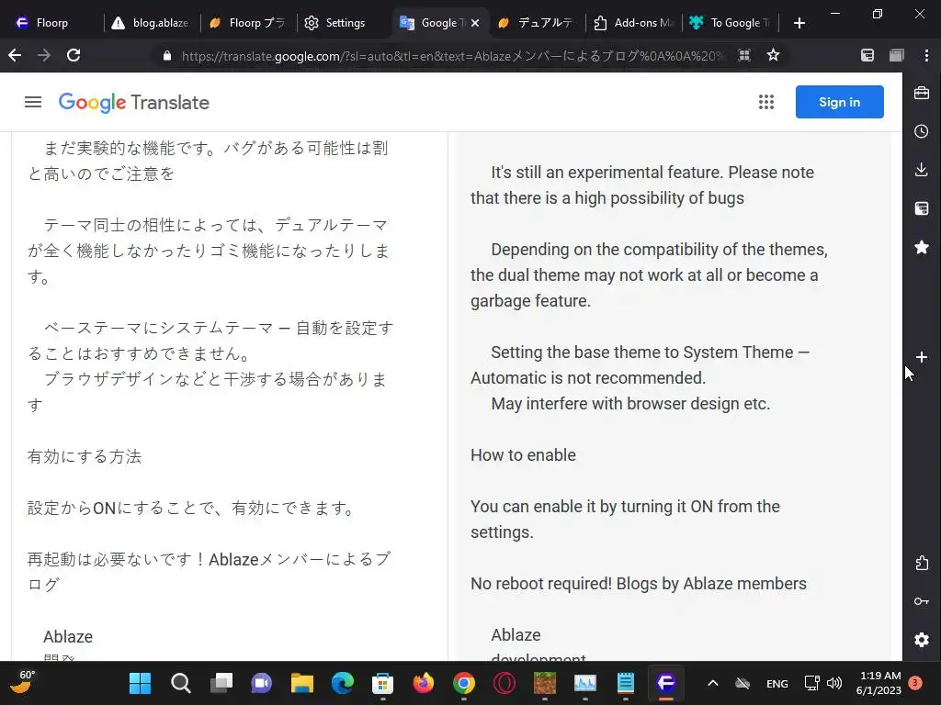Image resolution: width=941 pixels, height=705 pixels.
Task: Open the sidebar settings gear icon
Action: click(921, 640)
